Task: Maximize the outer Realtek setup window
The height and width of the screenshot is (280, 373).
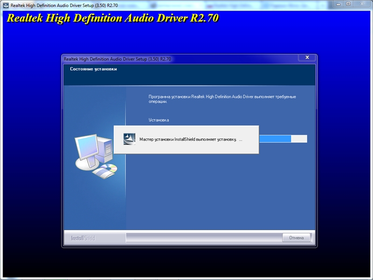Action: 348,4
